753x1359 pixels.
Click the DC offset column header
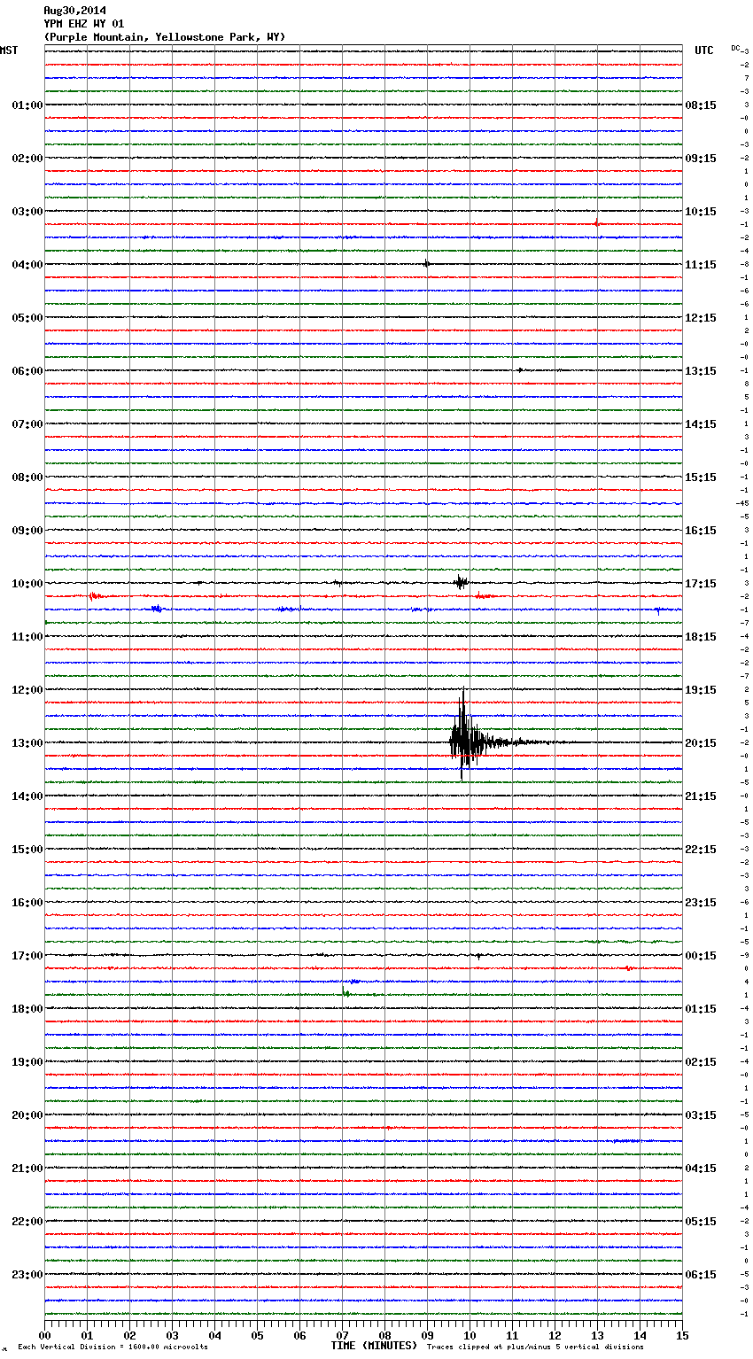(x=735, y=48)
